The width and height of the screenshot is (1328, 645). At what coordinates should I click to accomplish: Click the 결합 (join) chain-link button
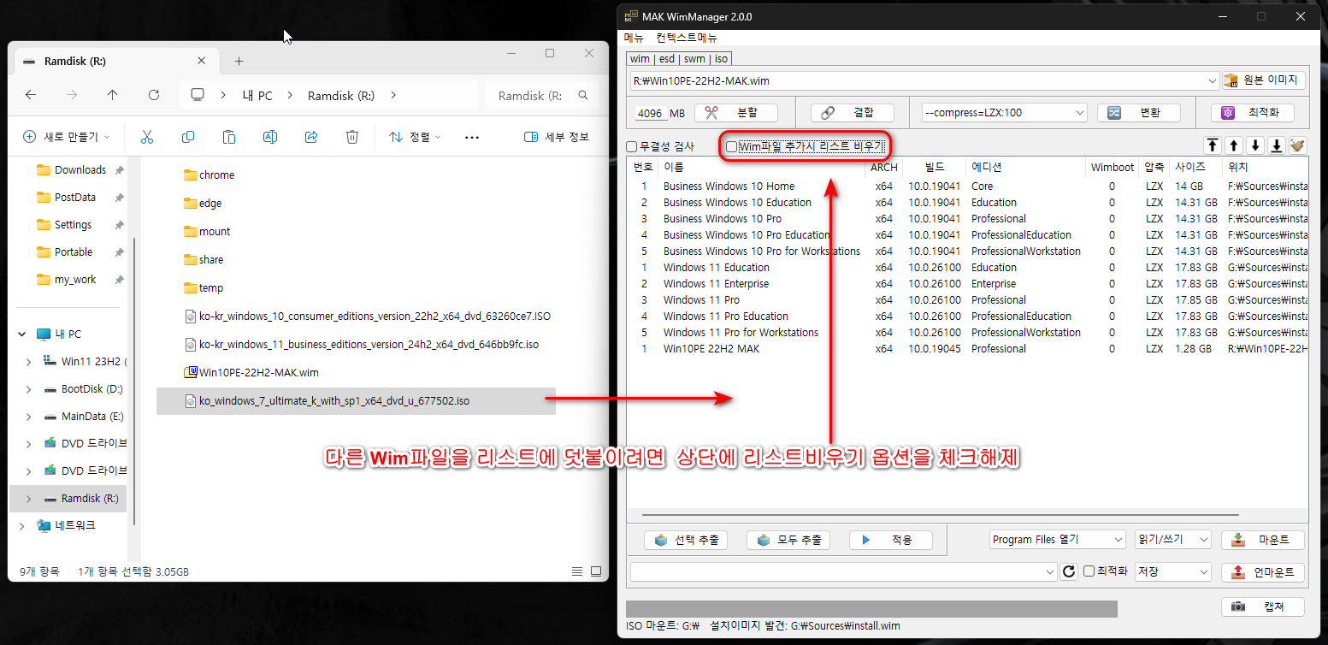[x=852, y=113]
